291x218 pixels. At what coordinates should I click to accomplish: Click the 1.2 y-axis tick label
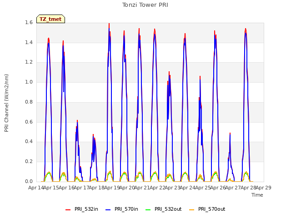(x=29, y=62)
